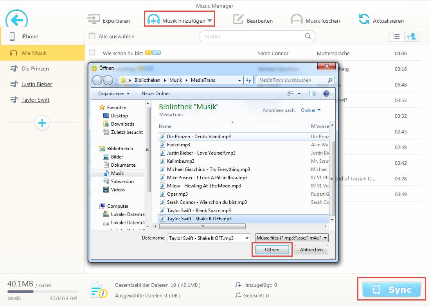Select the Die Prinzen playlist icon
Screen dimensions: 430x306
(x=14, y=68)
